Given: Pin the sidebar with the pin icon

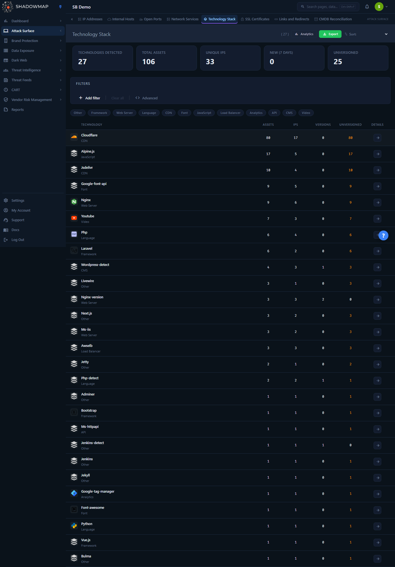Looking at the screenshot, I should [x=60, y=7].
